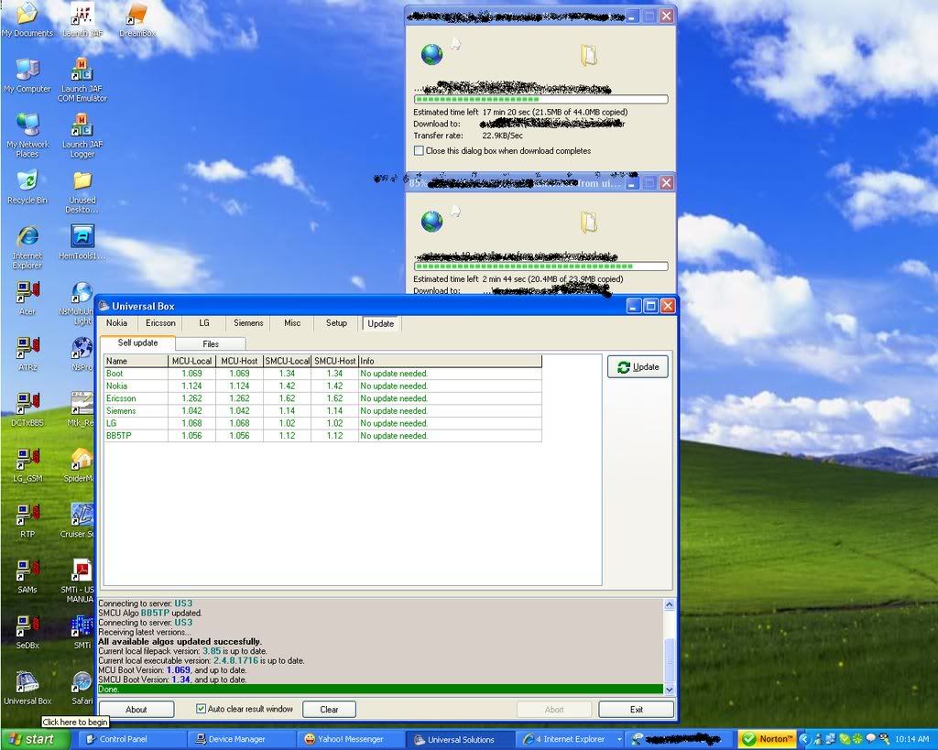Select the My Computer desktop icon
Viewport: 938px width, 750px height.
click(x=27, y=75)
